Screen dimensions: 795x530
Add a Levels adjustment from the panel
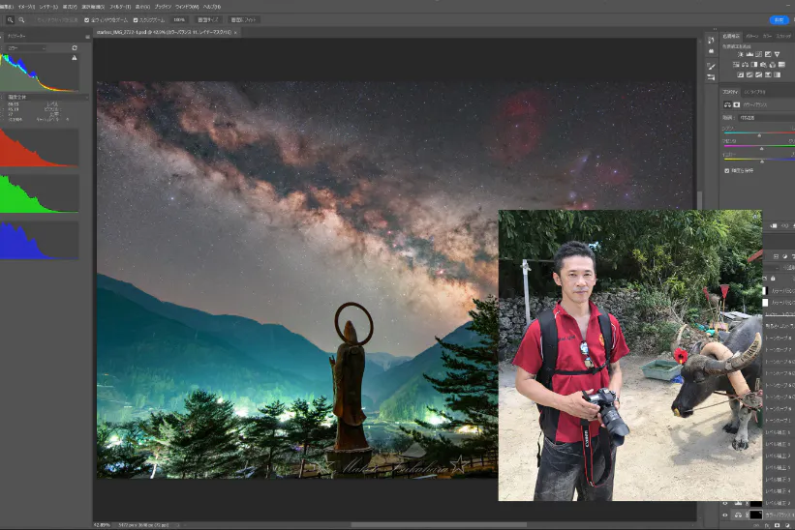pos(749,54)
